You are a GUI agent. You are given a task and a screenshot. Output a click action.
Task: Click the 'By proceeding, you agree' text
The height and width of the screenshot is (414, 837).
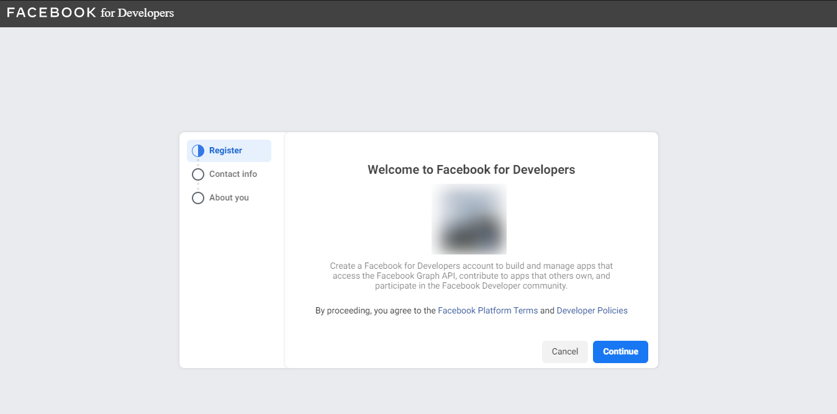[376, 310]
